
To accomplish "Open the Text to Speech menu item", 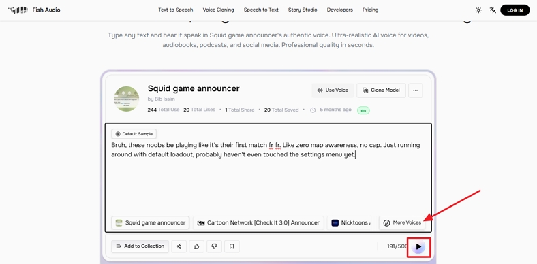I will point(175,10).
